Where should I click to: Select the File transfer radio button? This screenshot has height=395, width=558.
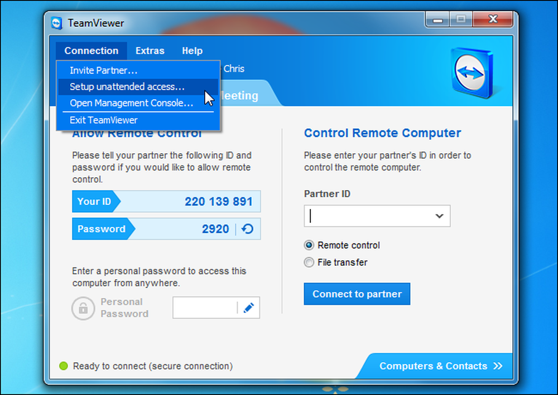point(309,262)
